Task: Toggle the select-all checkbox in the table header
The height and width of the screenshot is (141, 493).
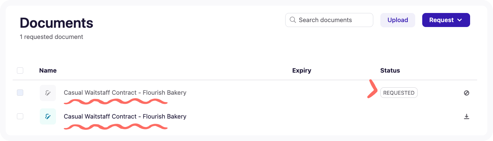Action: [x=20, y=70]
